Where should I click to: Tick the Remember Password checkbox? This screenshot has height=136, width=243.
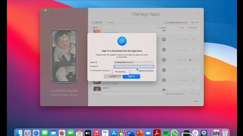[x=91, y=71]
